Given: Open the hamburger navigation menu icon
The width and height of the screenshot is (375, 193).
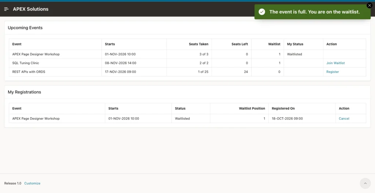Looking at the screenshot, I should 7,9.
